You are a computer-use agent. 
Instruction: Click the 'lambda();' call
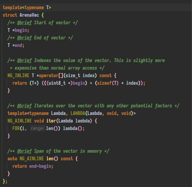click(x=74, y=128)
